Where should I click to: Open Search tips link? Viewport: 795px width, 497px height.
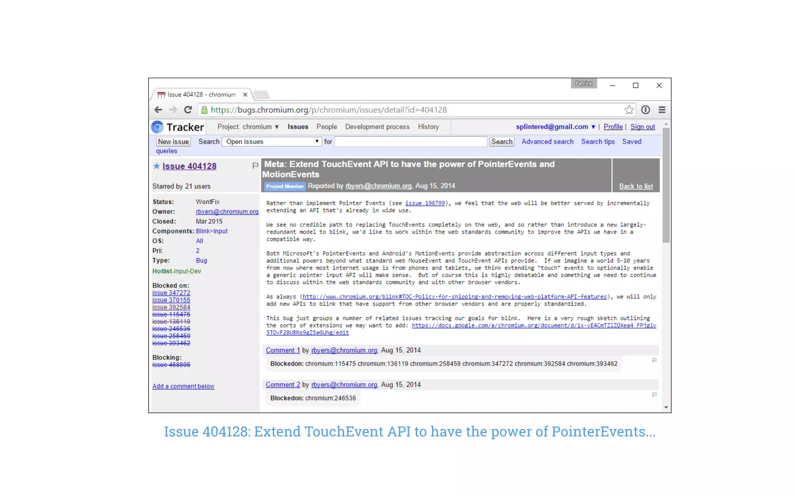click(598, 142)
